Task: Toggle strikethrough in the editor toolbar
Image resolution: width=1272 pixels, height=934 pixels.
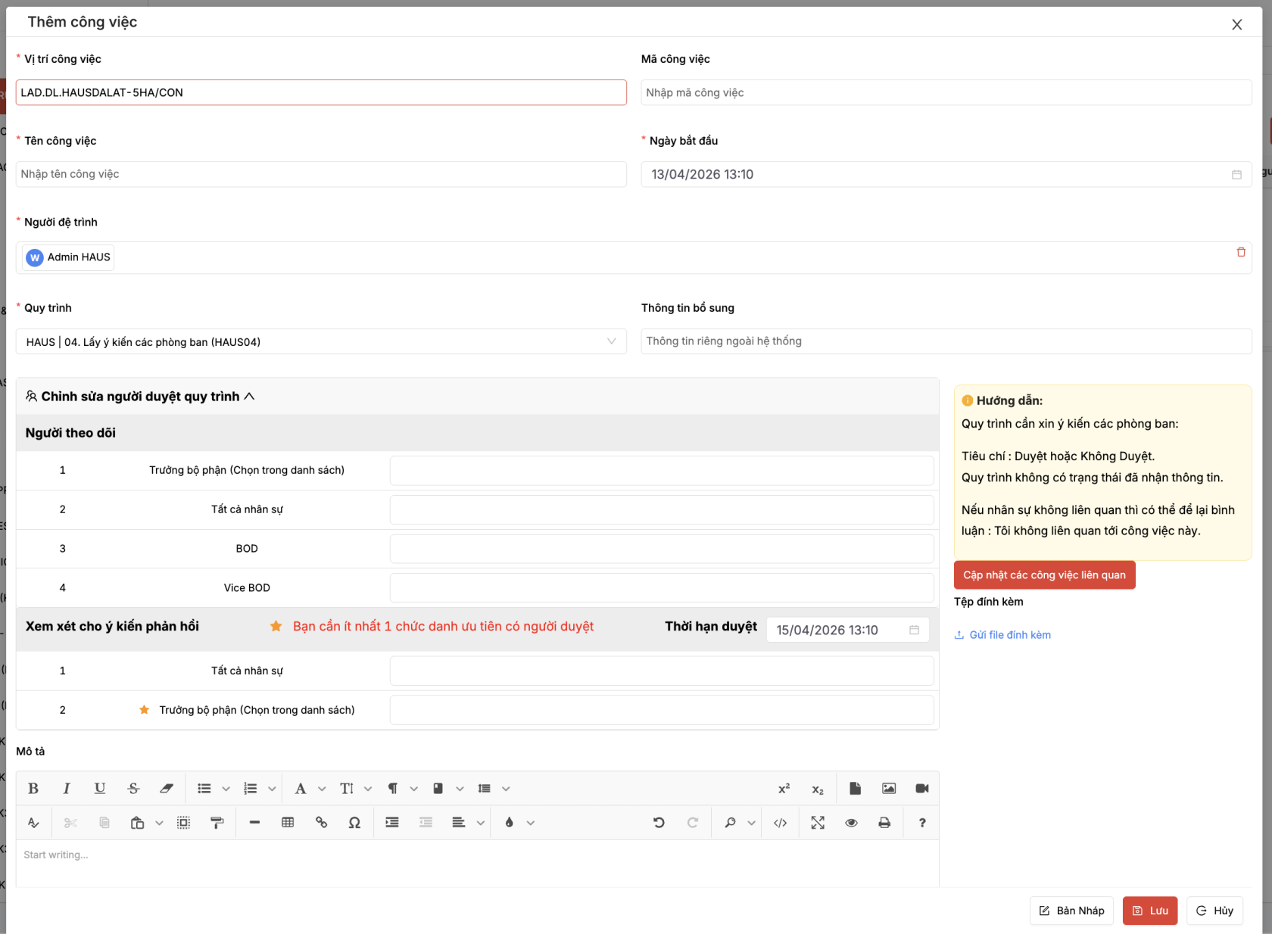Action: (133, 788)
